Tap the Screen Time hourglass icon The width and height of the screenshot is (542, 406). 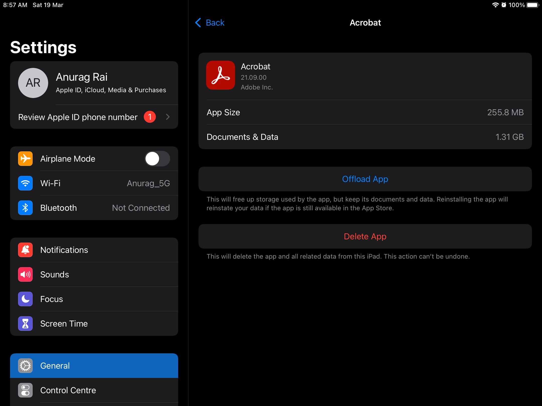tap(25, 324)
